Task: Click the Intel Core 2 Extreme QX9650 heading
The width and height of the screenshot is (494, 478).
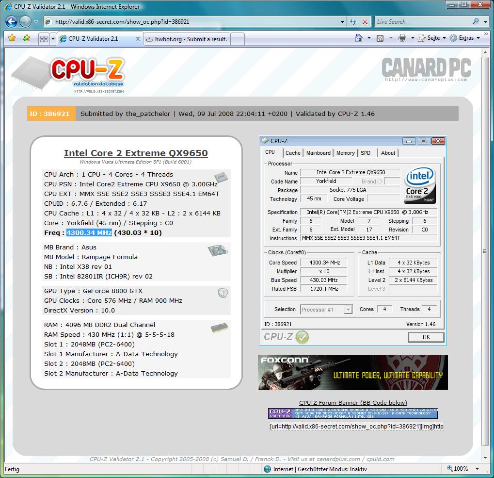Action: tap(136, 153)
